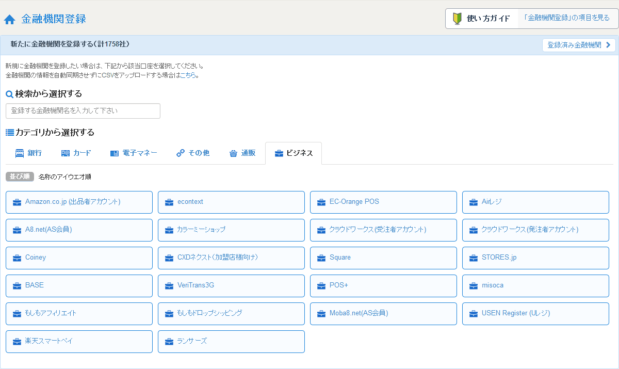Click the briefcase icon in the STORES.jp card
The width and height of the screenshot is (619, 369).
tap(474, 258)
